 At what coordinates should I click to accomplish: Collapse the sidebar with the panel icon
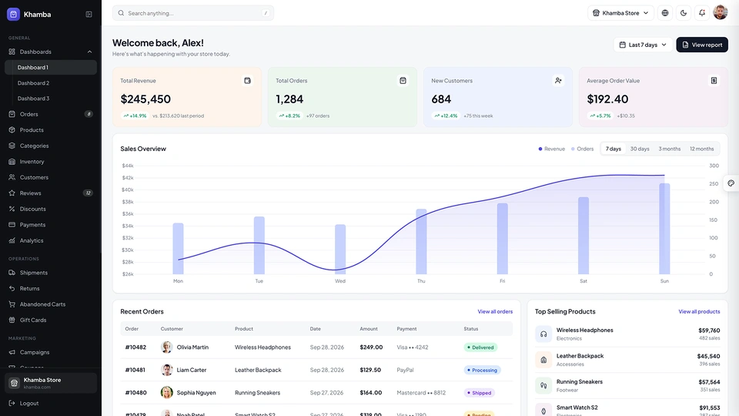click(x=89, y=14)
